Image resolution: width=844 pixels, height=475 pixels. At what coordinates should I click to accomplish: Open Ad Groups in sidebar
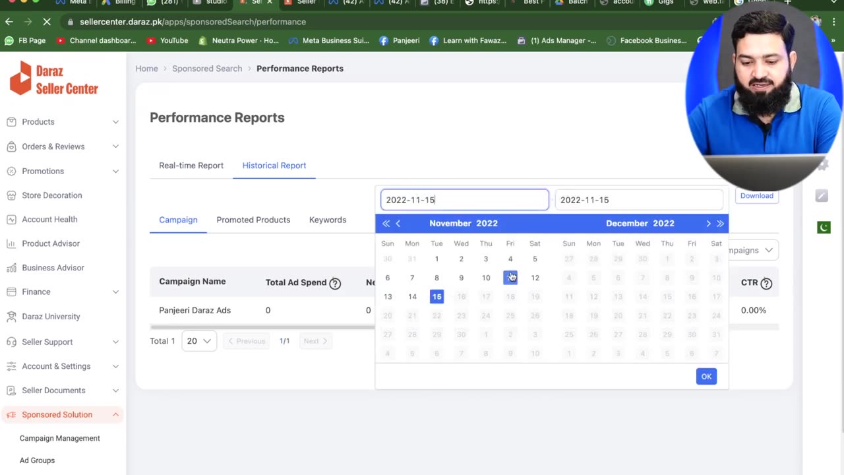[37, 460]
